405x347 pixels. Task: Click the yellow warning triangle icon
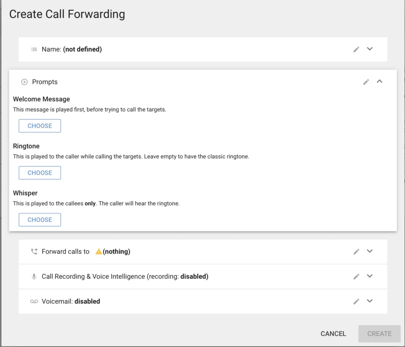point(99,252)
